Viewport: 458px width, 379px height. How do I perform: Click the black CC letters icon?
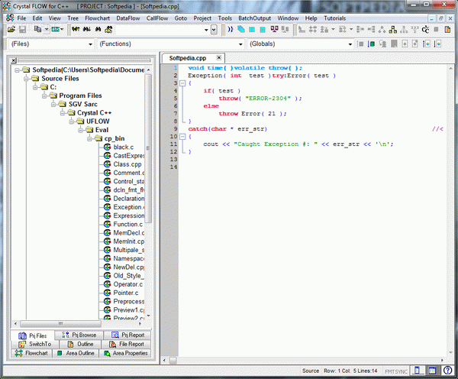click(x=426, y=30)
